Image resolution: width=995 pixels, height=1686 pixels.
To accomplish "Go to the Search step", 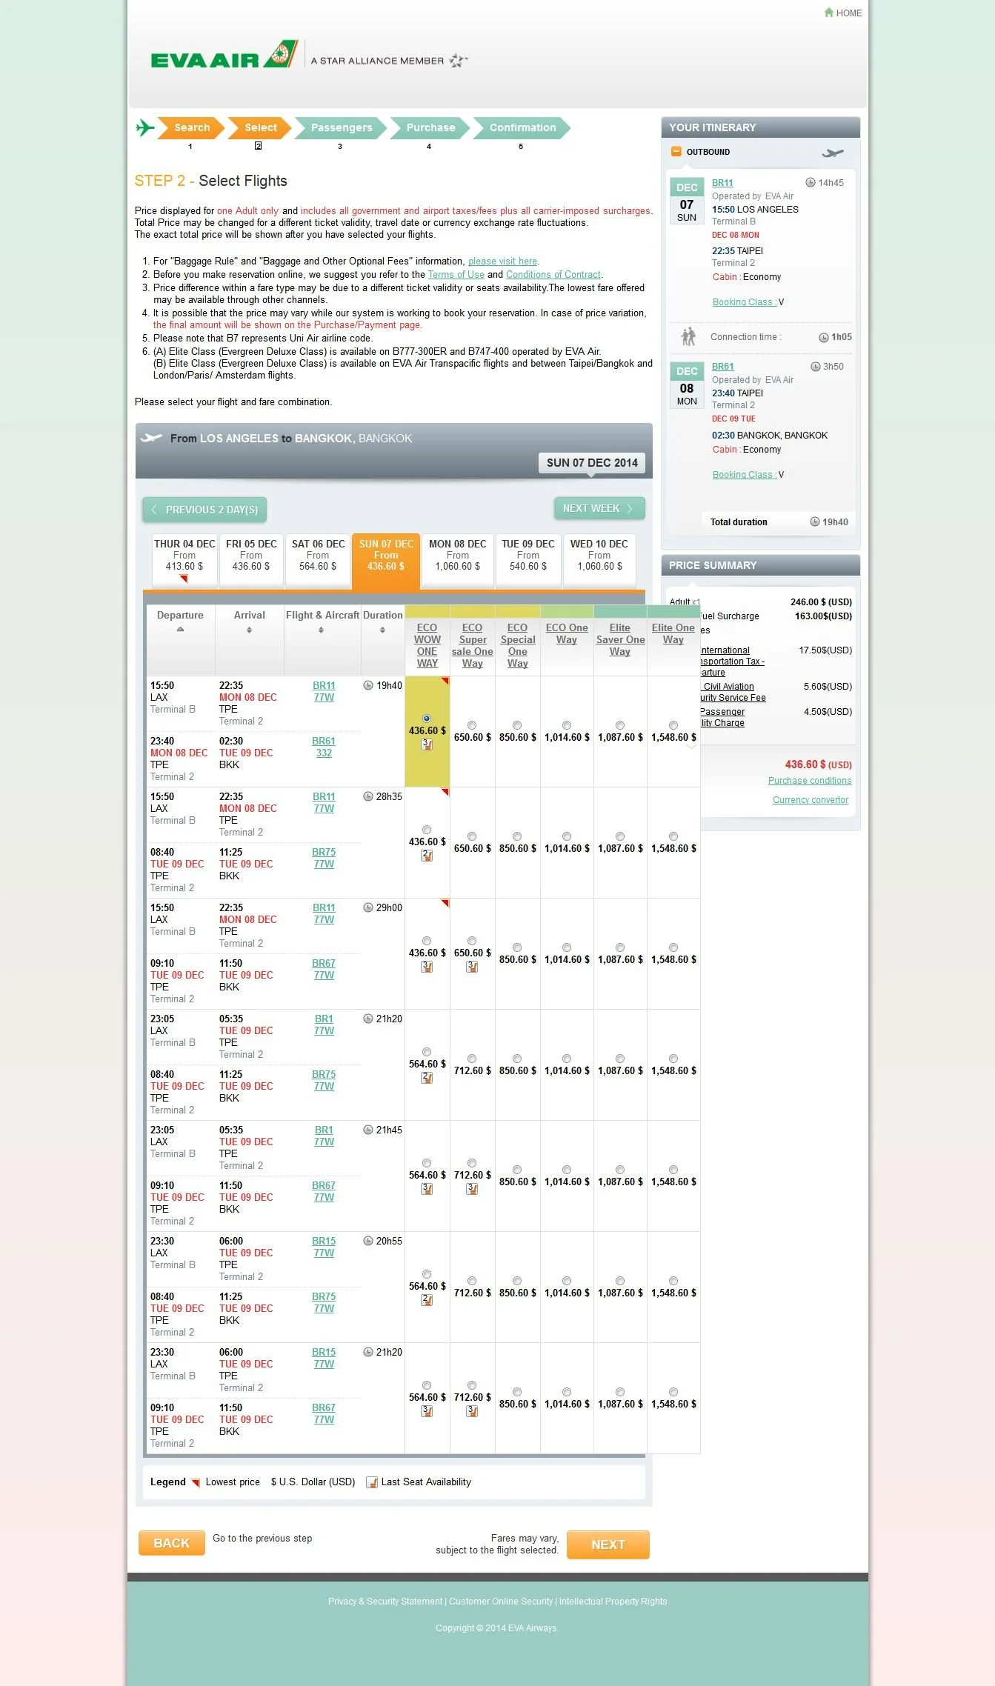I will tap(192, 127).
